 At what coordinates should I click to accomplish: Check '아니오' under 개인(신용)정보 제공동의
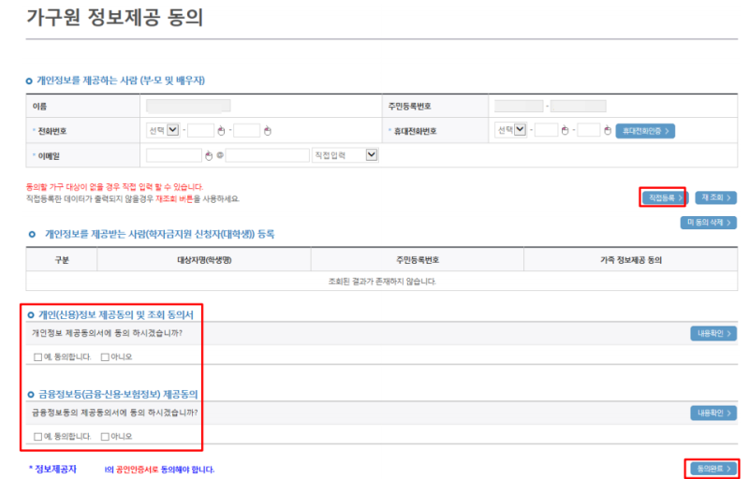pos(105,356)
